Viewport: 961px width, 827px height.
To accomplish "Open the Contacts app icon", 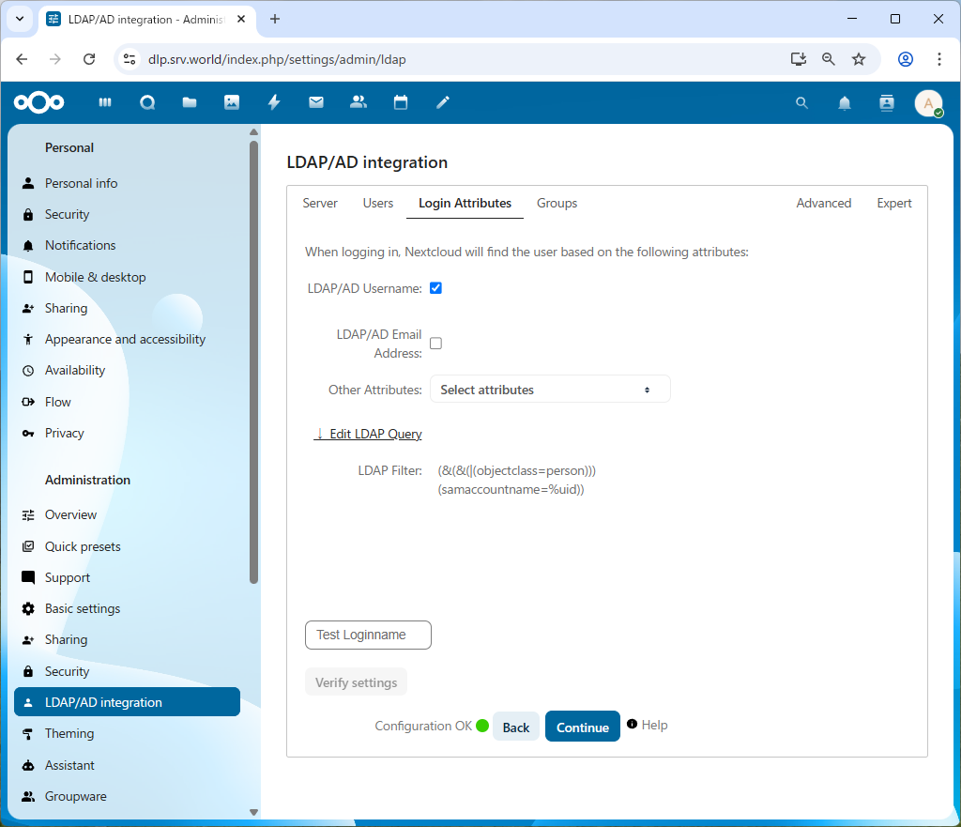I will click(358, 102).
